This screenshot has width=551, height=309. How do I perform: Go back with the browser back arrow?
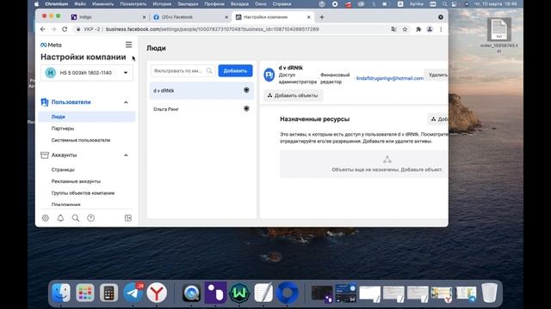42,29
